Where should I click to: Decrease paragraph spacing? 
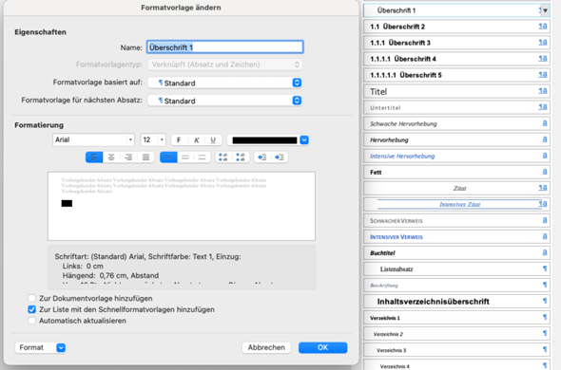(241, 157)
